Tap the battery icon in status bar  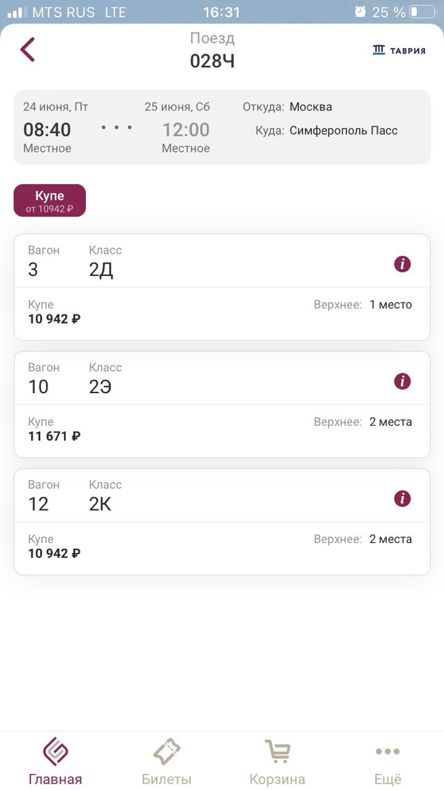(x=422, y=12)
